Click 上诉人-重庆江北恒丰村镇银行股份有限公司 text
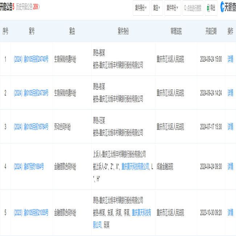The height and width of the screenshot is (236, 236). [119, 154]
